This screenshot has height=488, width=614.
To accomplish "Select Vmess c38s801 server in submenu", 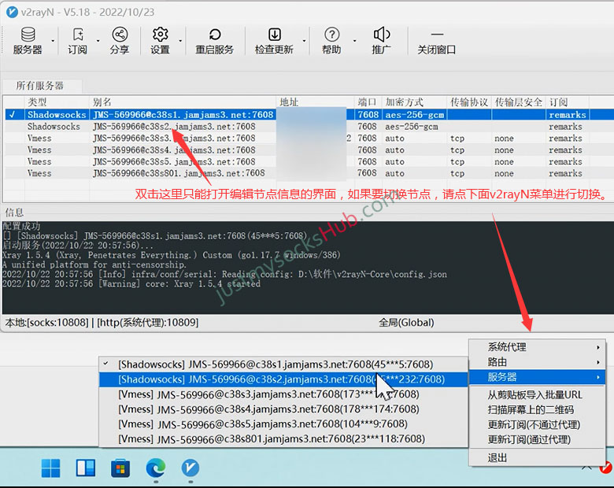I will (283, 438).
